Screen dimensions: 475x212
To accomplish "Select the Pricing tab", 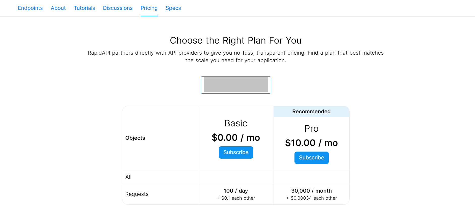I will pos(149,8).
